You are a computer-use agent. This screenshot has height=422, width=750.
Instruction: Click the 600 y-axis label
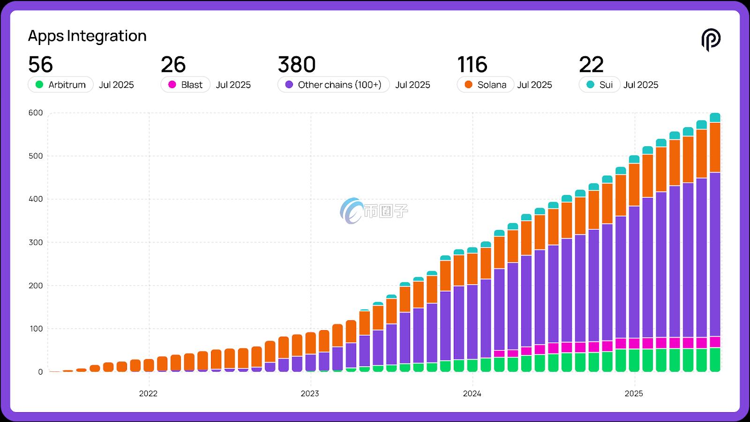coord(36,113)
